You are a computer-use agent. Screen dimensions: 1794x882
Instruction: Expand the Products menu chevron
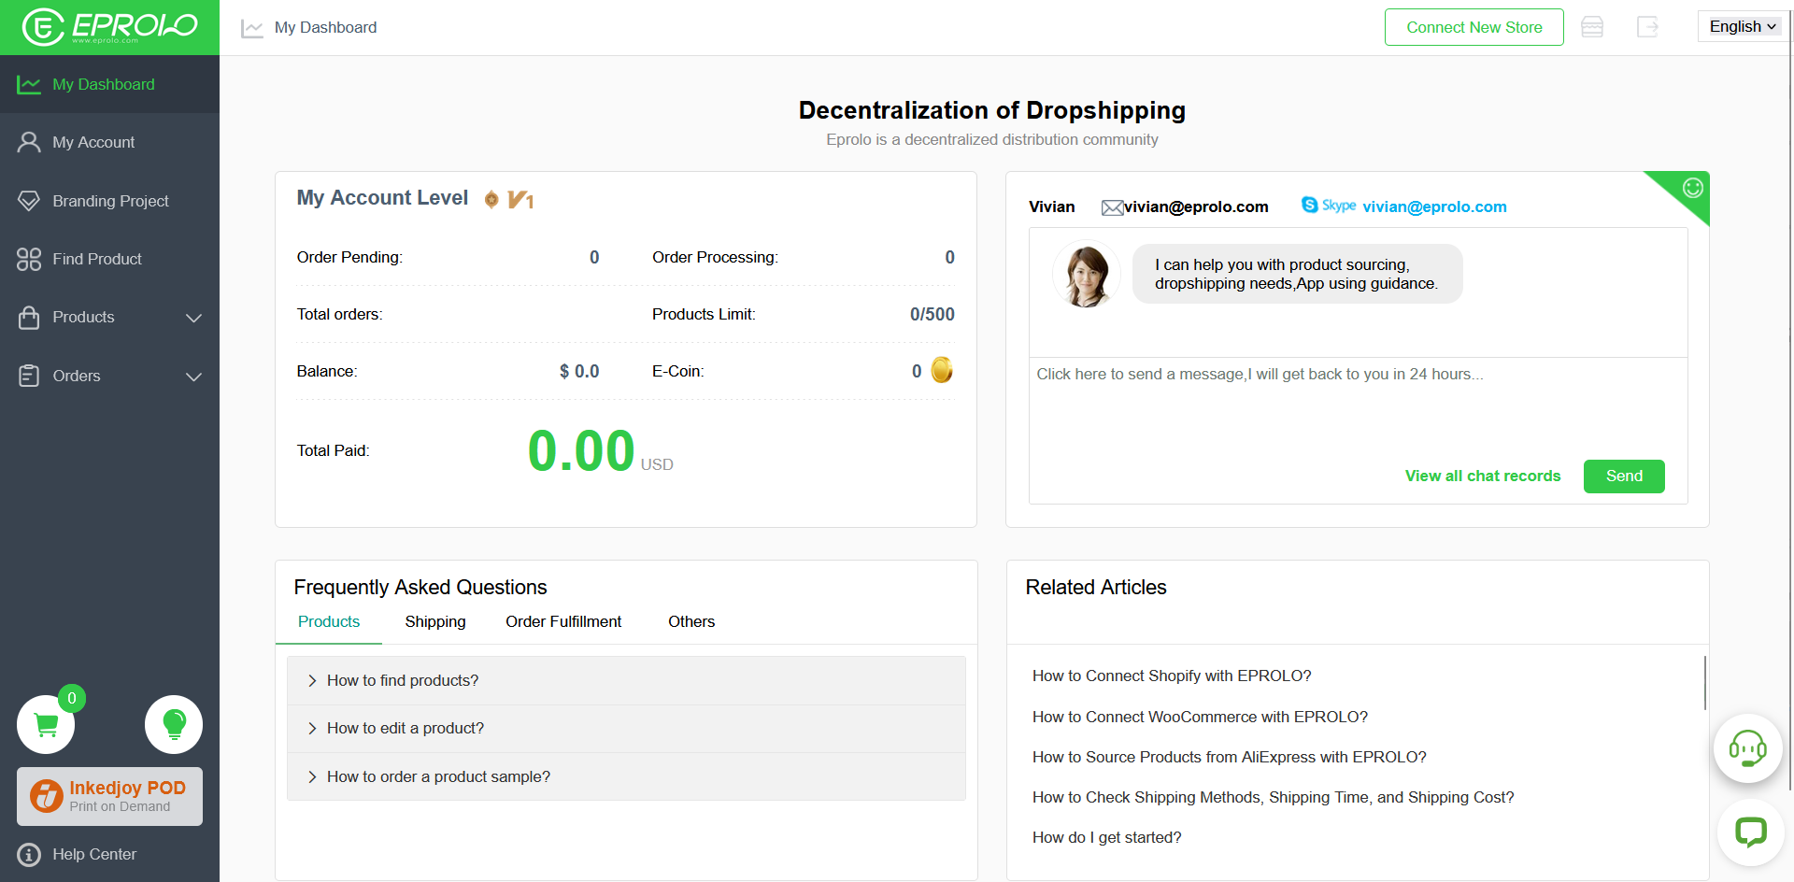[x=193, y=318]
